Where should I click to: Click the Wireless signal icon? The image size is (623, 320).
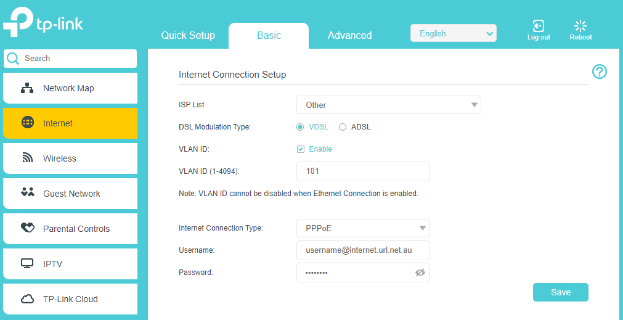[x=27, y=158]
